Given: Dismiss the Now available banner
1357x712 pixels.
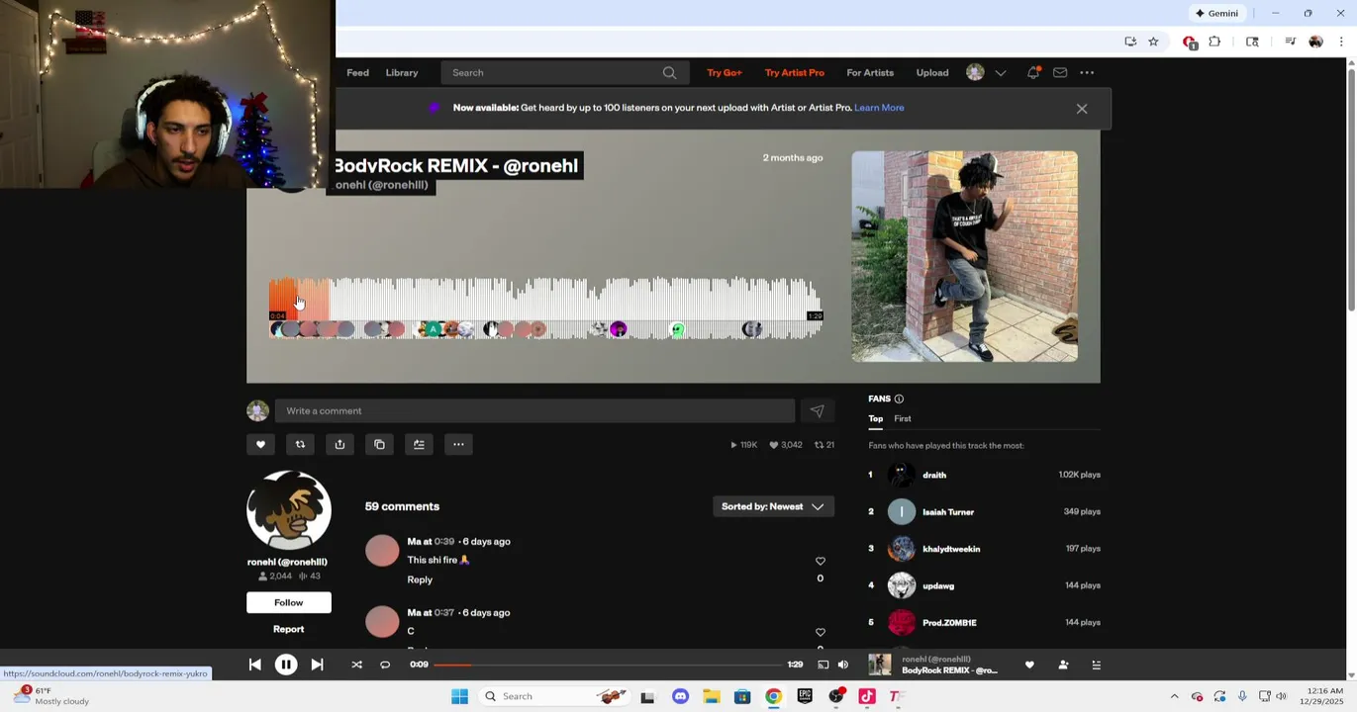Looking at the screenshot, I should (1082, 109).
